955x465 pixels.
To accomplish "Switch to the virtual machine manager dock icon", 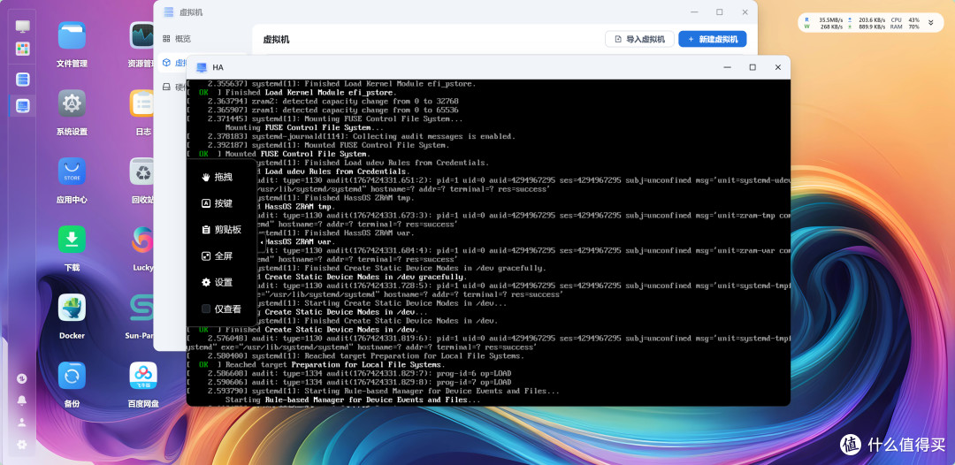I will [22, 80].
